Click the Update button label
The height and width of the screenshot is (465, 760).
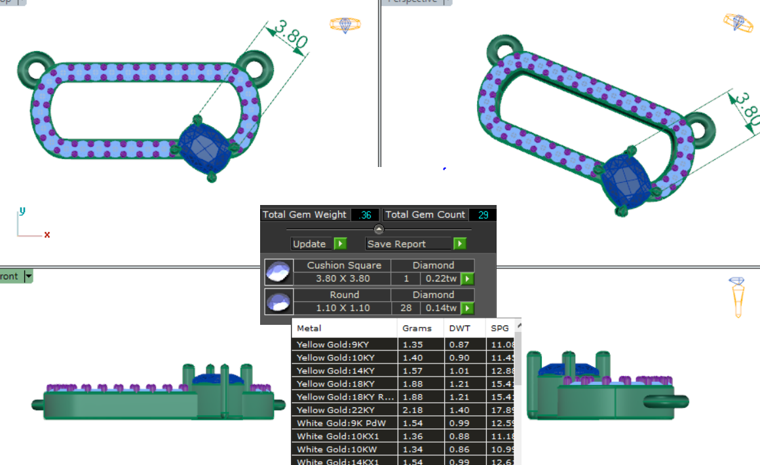309,244
